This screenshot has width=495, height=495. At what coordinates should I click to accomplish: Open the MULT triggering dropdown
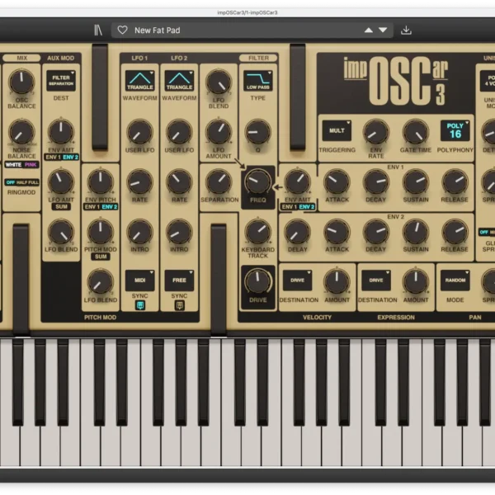(x=336, y=130)
